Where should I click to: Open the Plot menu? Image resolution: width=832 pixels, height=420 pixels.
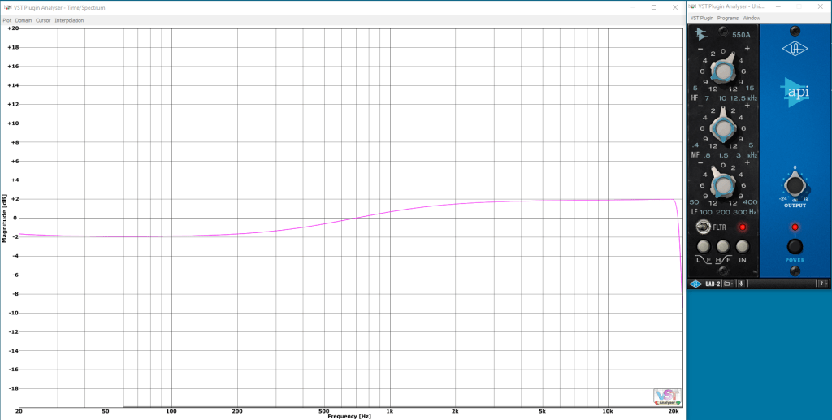coord(7,20)
